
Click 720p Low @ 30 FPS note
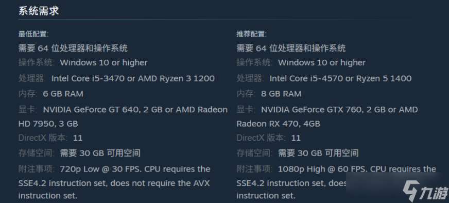point(101,169)
